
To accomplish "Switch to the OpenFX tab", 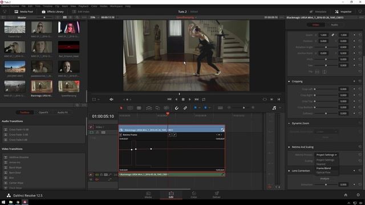I will (43, 112).
